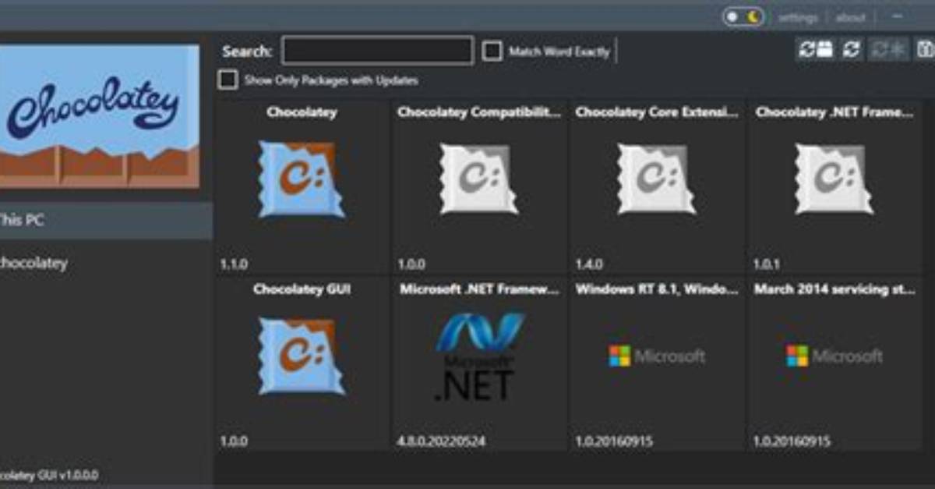This screenshot has height=489, width=935.
Task: Click version 1.4.0 text
Action: (x=589, y=264)
